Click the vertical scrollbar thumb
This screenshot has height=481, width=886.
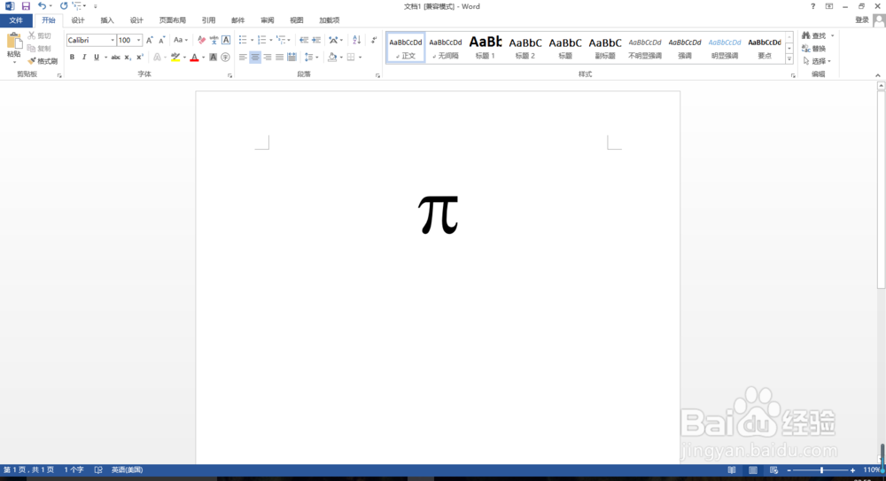(x=881, y=190)
